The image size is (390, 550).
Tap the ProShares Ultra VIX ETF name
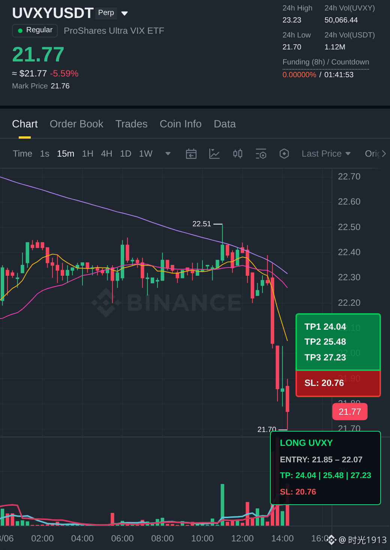(114, 31)
